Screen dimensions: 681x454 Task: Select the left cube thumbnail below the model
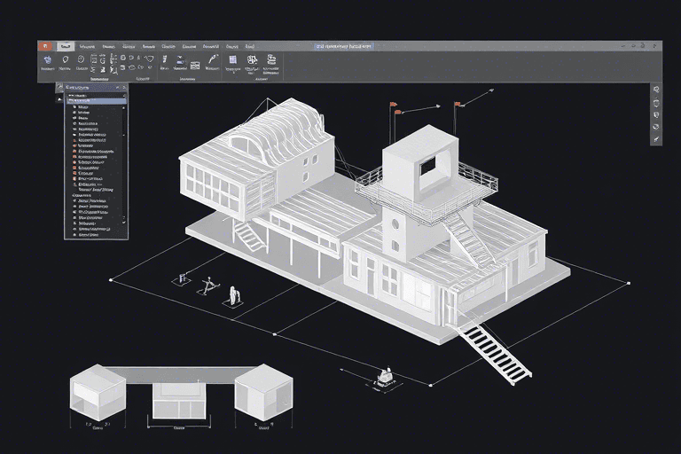(x=98, y=392)
